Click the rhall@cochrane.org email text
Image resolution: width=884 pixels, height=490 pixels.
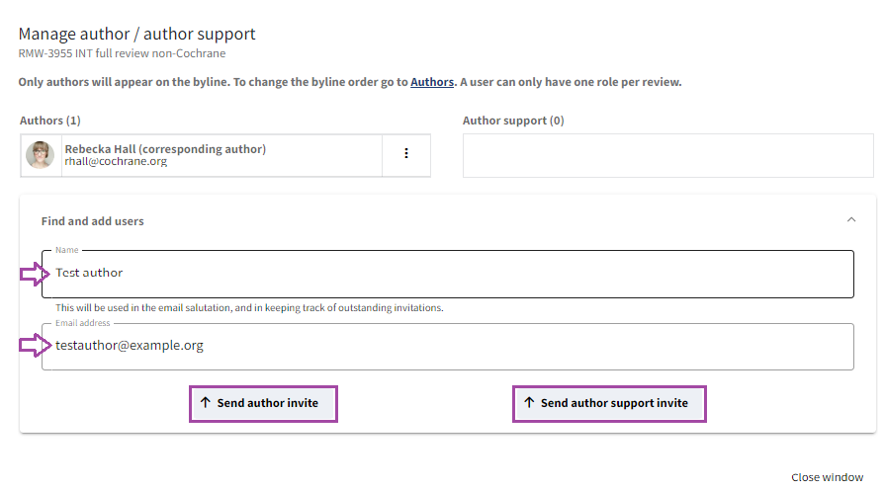(116, 162)
